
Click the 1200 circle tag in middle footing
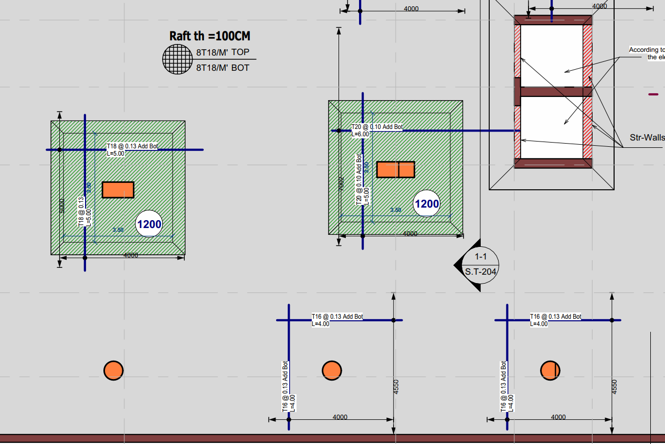click(427, 204)
